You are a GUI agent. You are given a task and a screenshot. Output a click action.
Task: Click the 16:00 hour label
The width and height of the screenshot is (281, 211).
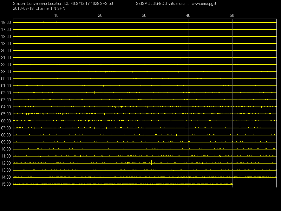click(x=6, y=23)
